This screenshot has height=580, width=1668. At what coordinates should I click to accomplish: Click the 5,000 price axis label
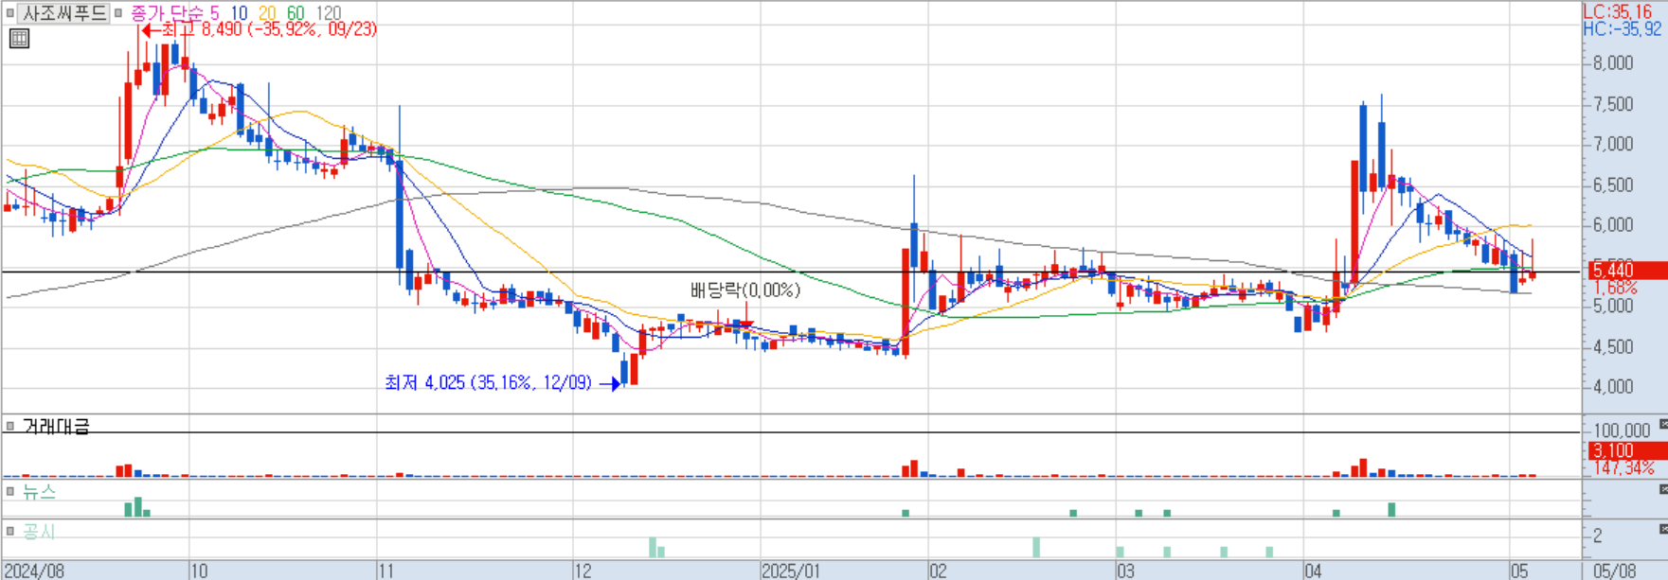click(x=1613, y=306)
